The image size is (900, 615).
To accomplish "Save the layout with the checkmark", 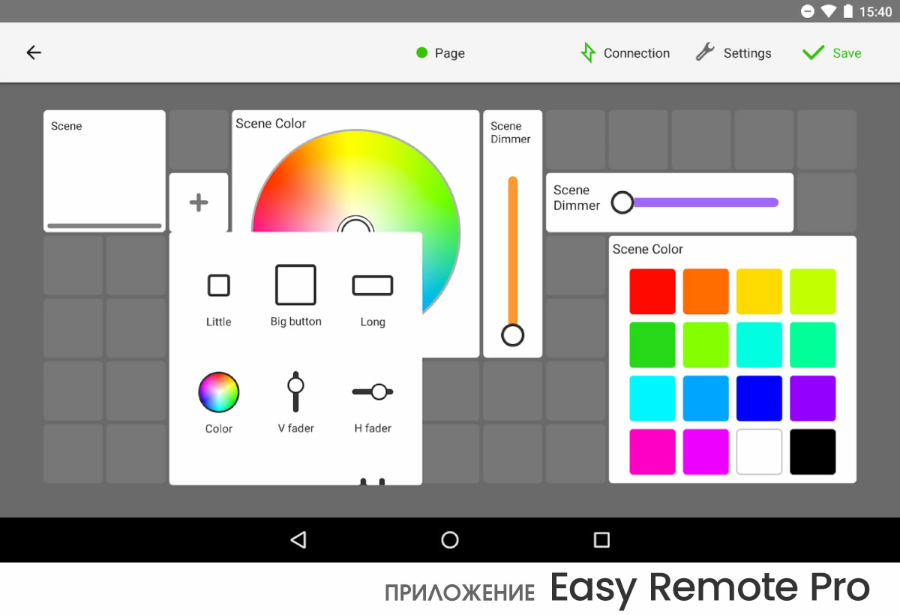I will tap(831, 53).
